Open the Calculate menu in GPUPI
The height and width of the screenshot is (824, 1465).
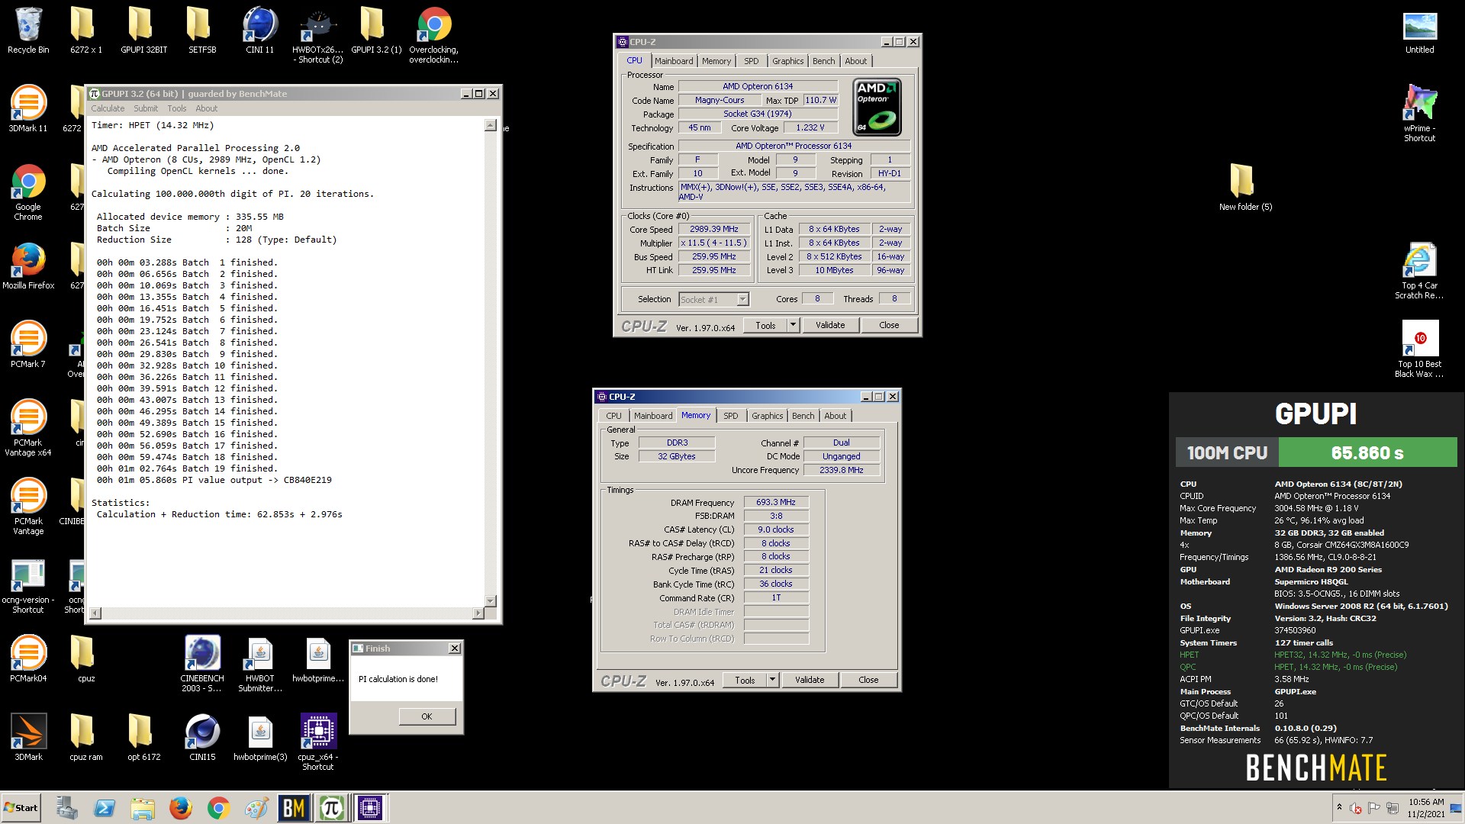108,108
